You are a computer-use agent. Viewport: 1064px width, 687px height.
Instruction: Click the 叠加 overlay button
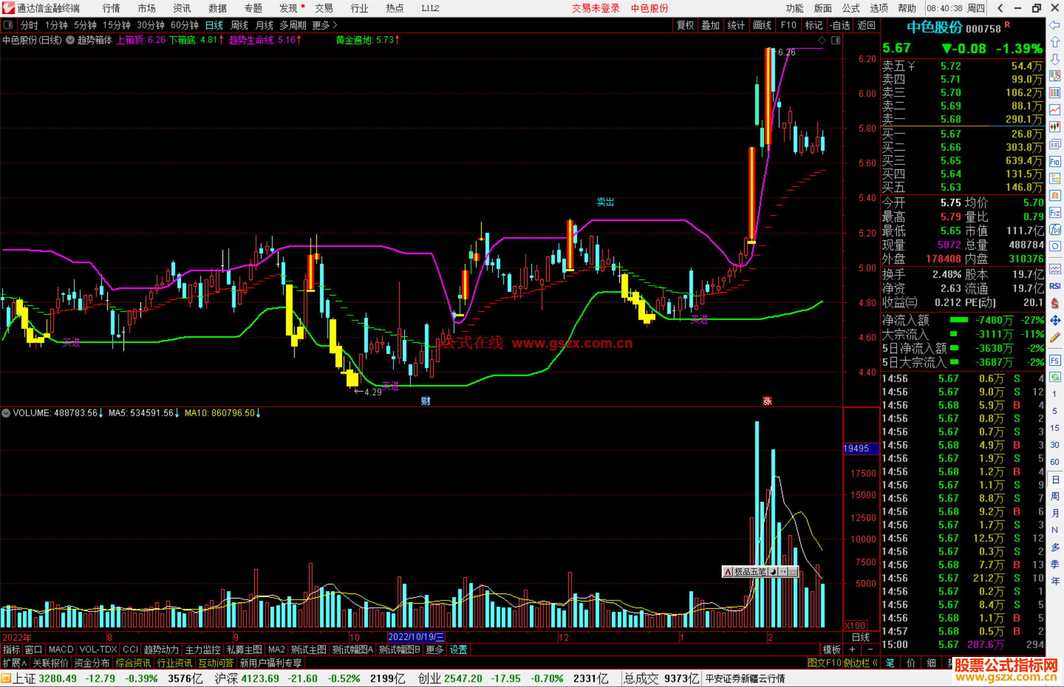click(x=711, y=25)
